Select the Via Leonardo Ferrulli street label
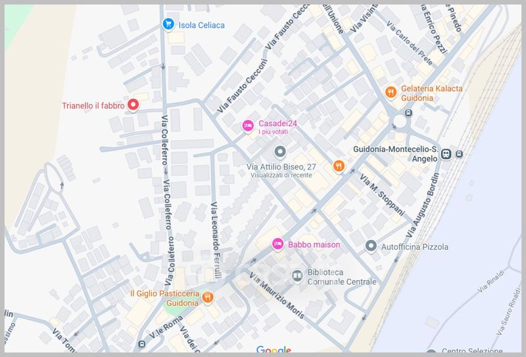 [216, 240]
